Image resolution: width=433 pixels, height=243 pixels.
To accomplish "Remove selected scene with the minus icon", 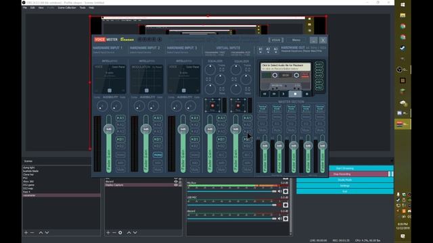I will tap(32, 232).
